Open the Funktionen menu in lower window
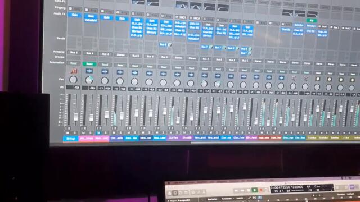 (227, 199)
